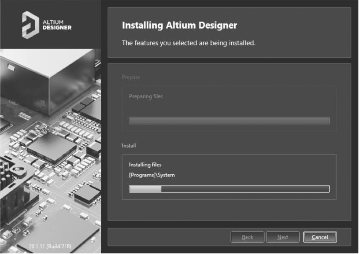The height and width of the screenshot is (254, 359).
Task: Click the disabled Next button
Action: tap(283, 237)
